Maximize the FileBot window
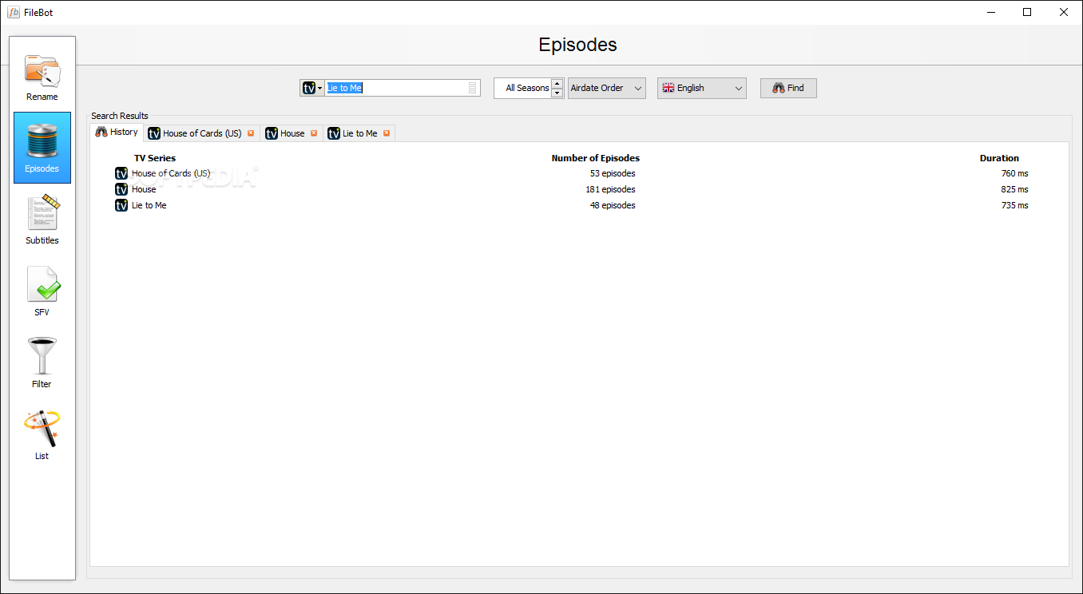 pyautogui.click(x=1028, y=12)
